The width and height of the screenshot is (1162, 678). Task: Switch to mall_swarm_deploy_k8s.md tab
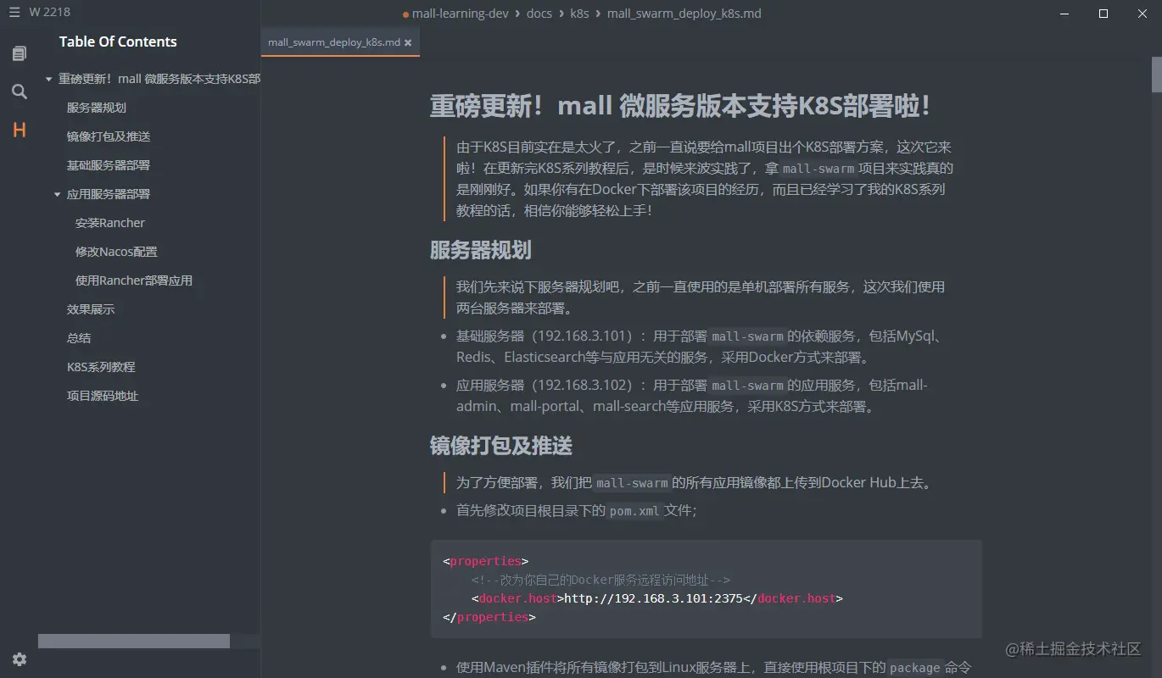point(340,42)
